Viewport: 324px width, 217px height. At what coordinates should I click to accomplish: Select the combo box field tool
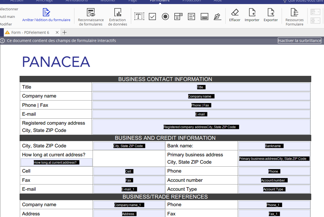point(178,17)
